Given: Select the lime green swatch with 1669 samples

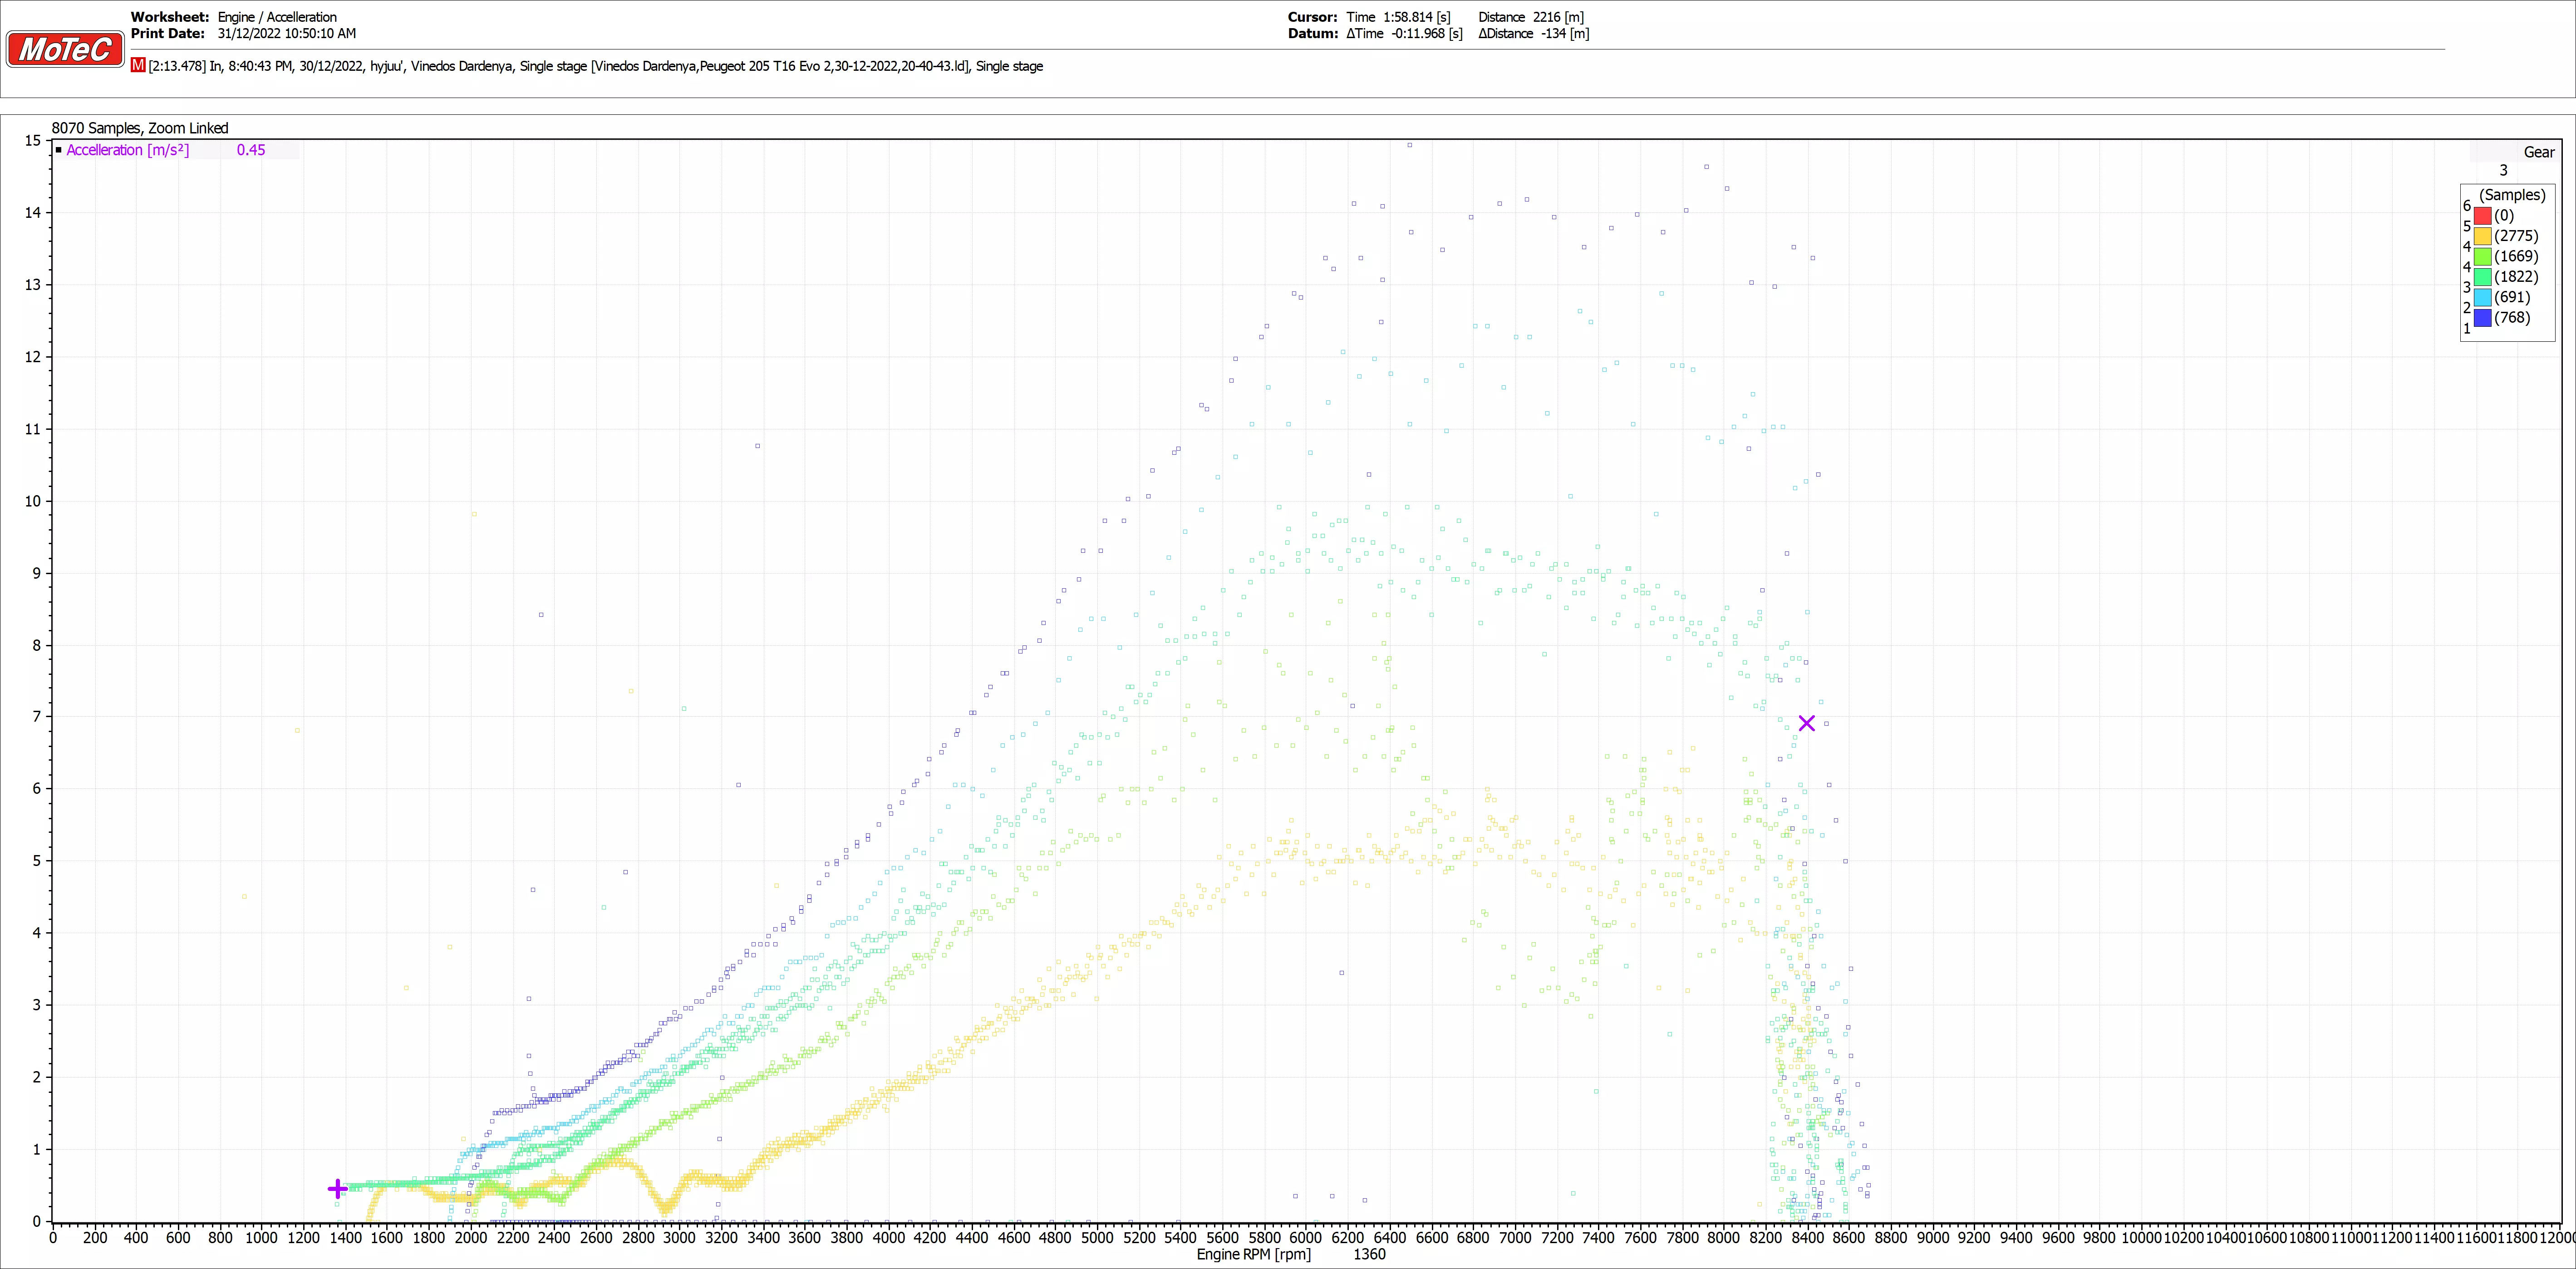Looking at the screenshot, I should [x=2483, y=256].
